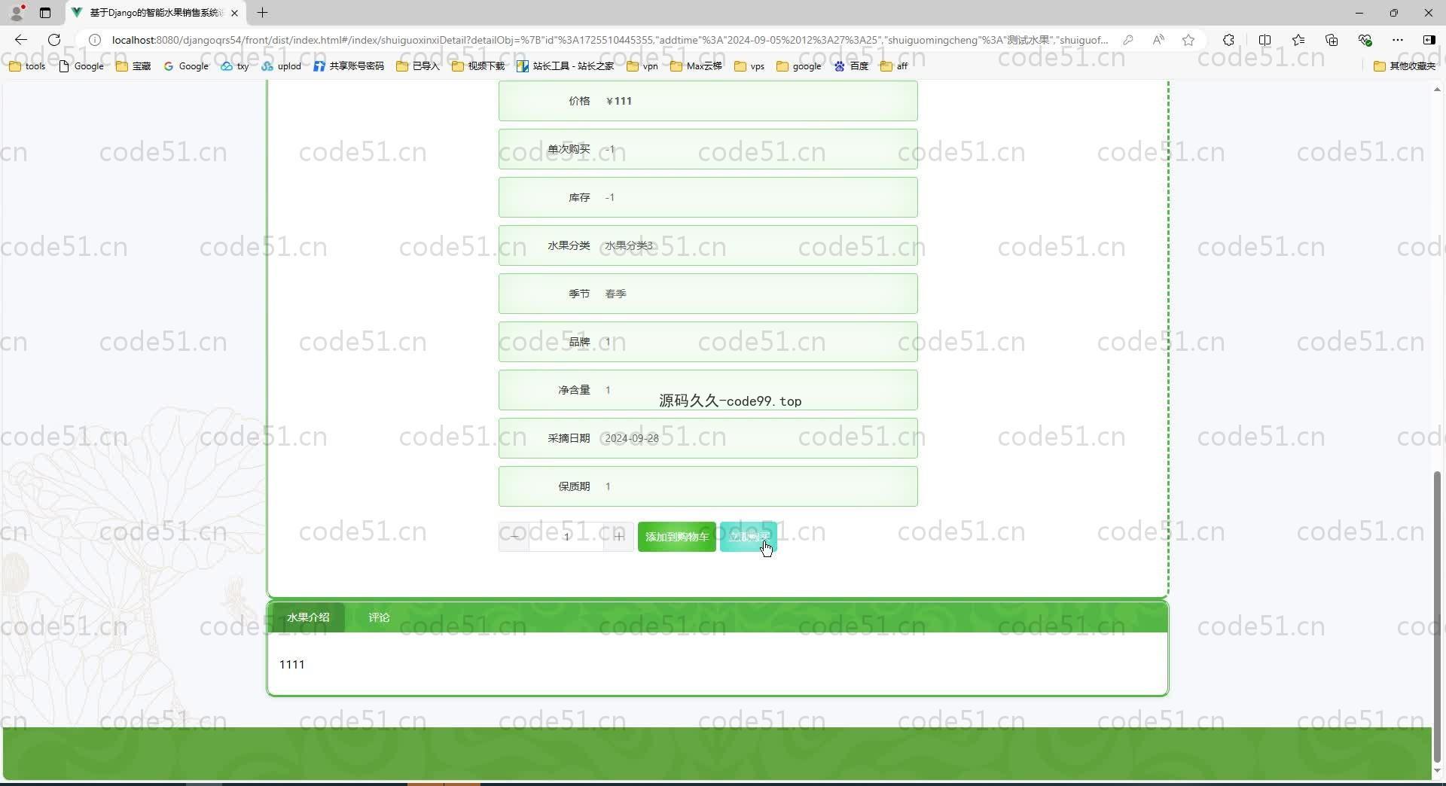Select the 品牌 row value 1
1446x786 pixels.
point(608,342)
